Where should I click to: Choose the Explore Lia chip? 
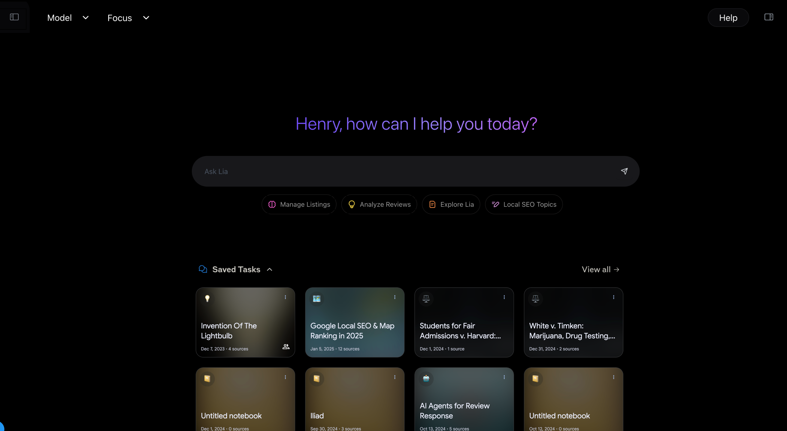pos(451,204)
